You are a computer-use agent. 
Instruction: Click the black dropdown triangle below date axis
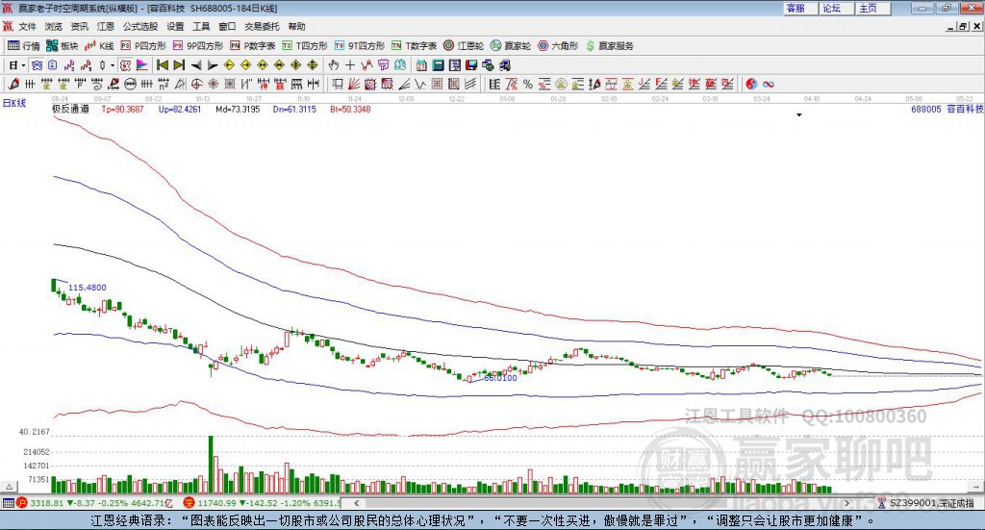pyautogui.click(x=799, y=114)
